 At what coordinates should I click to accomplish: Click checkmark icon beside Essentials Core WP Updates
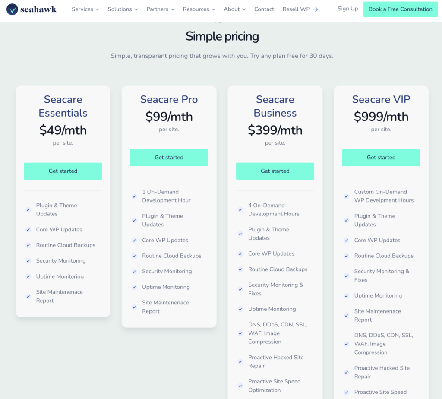coord(28,230)
